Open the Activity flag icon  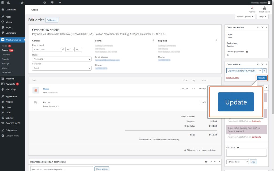(252, 8)
